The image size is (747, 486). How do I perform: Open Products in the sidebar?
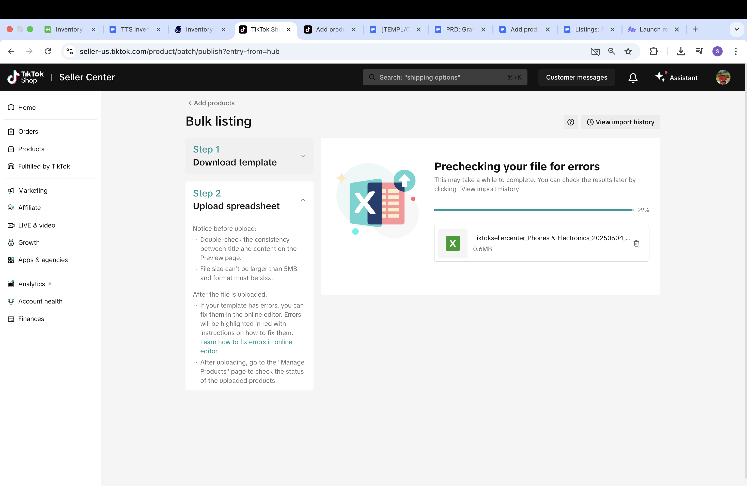click(x=31, y=149)
